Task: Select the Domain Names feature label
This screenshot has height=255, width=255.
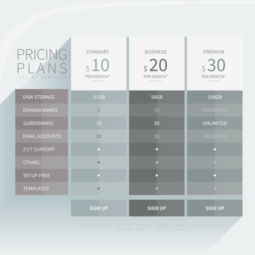Action: click(x=40, y=110)
